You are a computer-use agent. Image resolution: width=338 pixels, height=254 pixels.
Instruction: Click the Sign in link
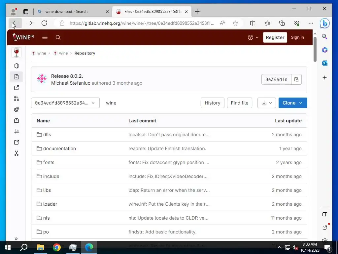297,37
